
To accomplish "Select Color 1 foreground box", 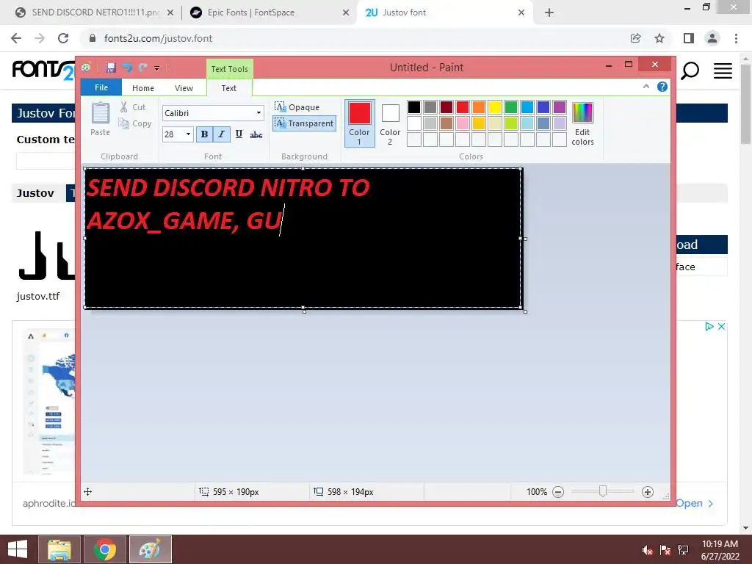I will [359, 123].
